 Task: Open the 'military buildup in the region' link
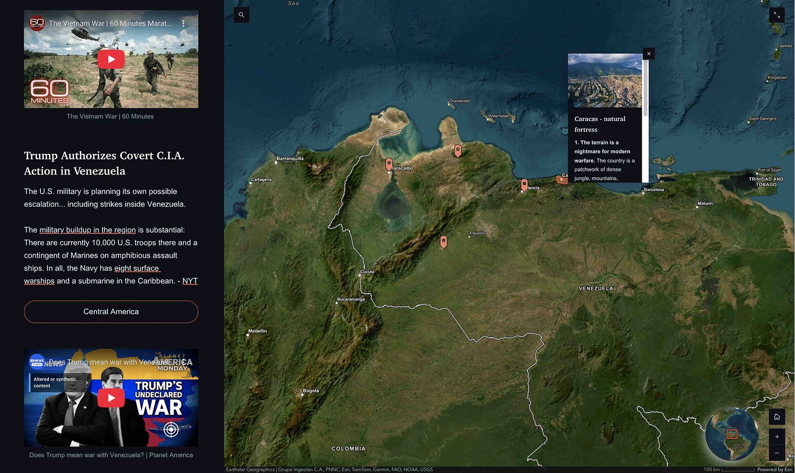pyautogui.click(x=87, y=230)
